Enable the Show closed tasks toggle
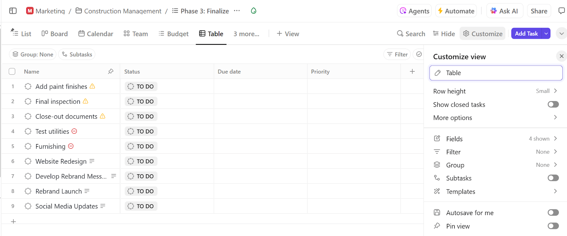The height and width of the screenshot is (236, 567). tap(553, 104)
